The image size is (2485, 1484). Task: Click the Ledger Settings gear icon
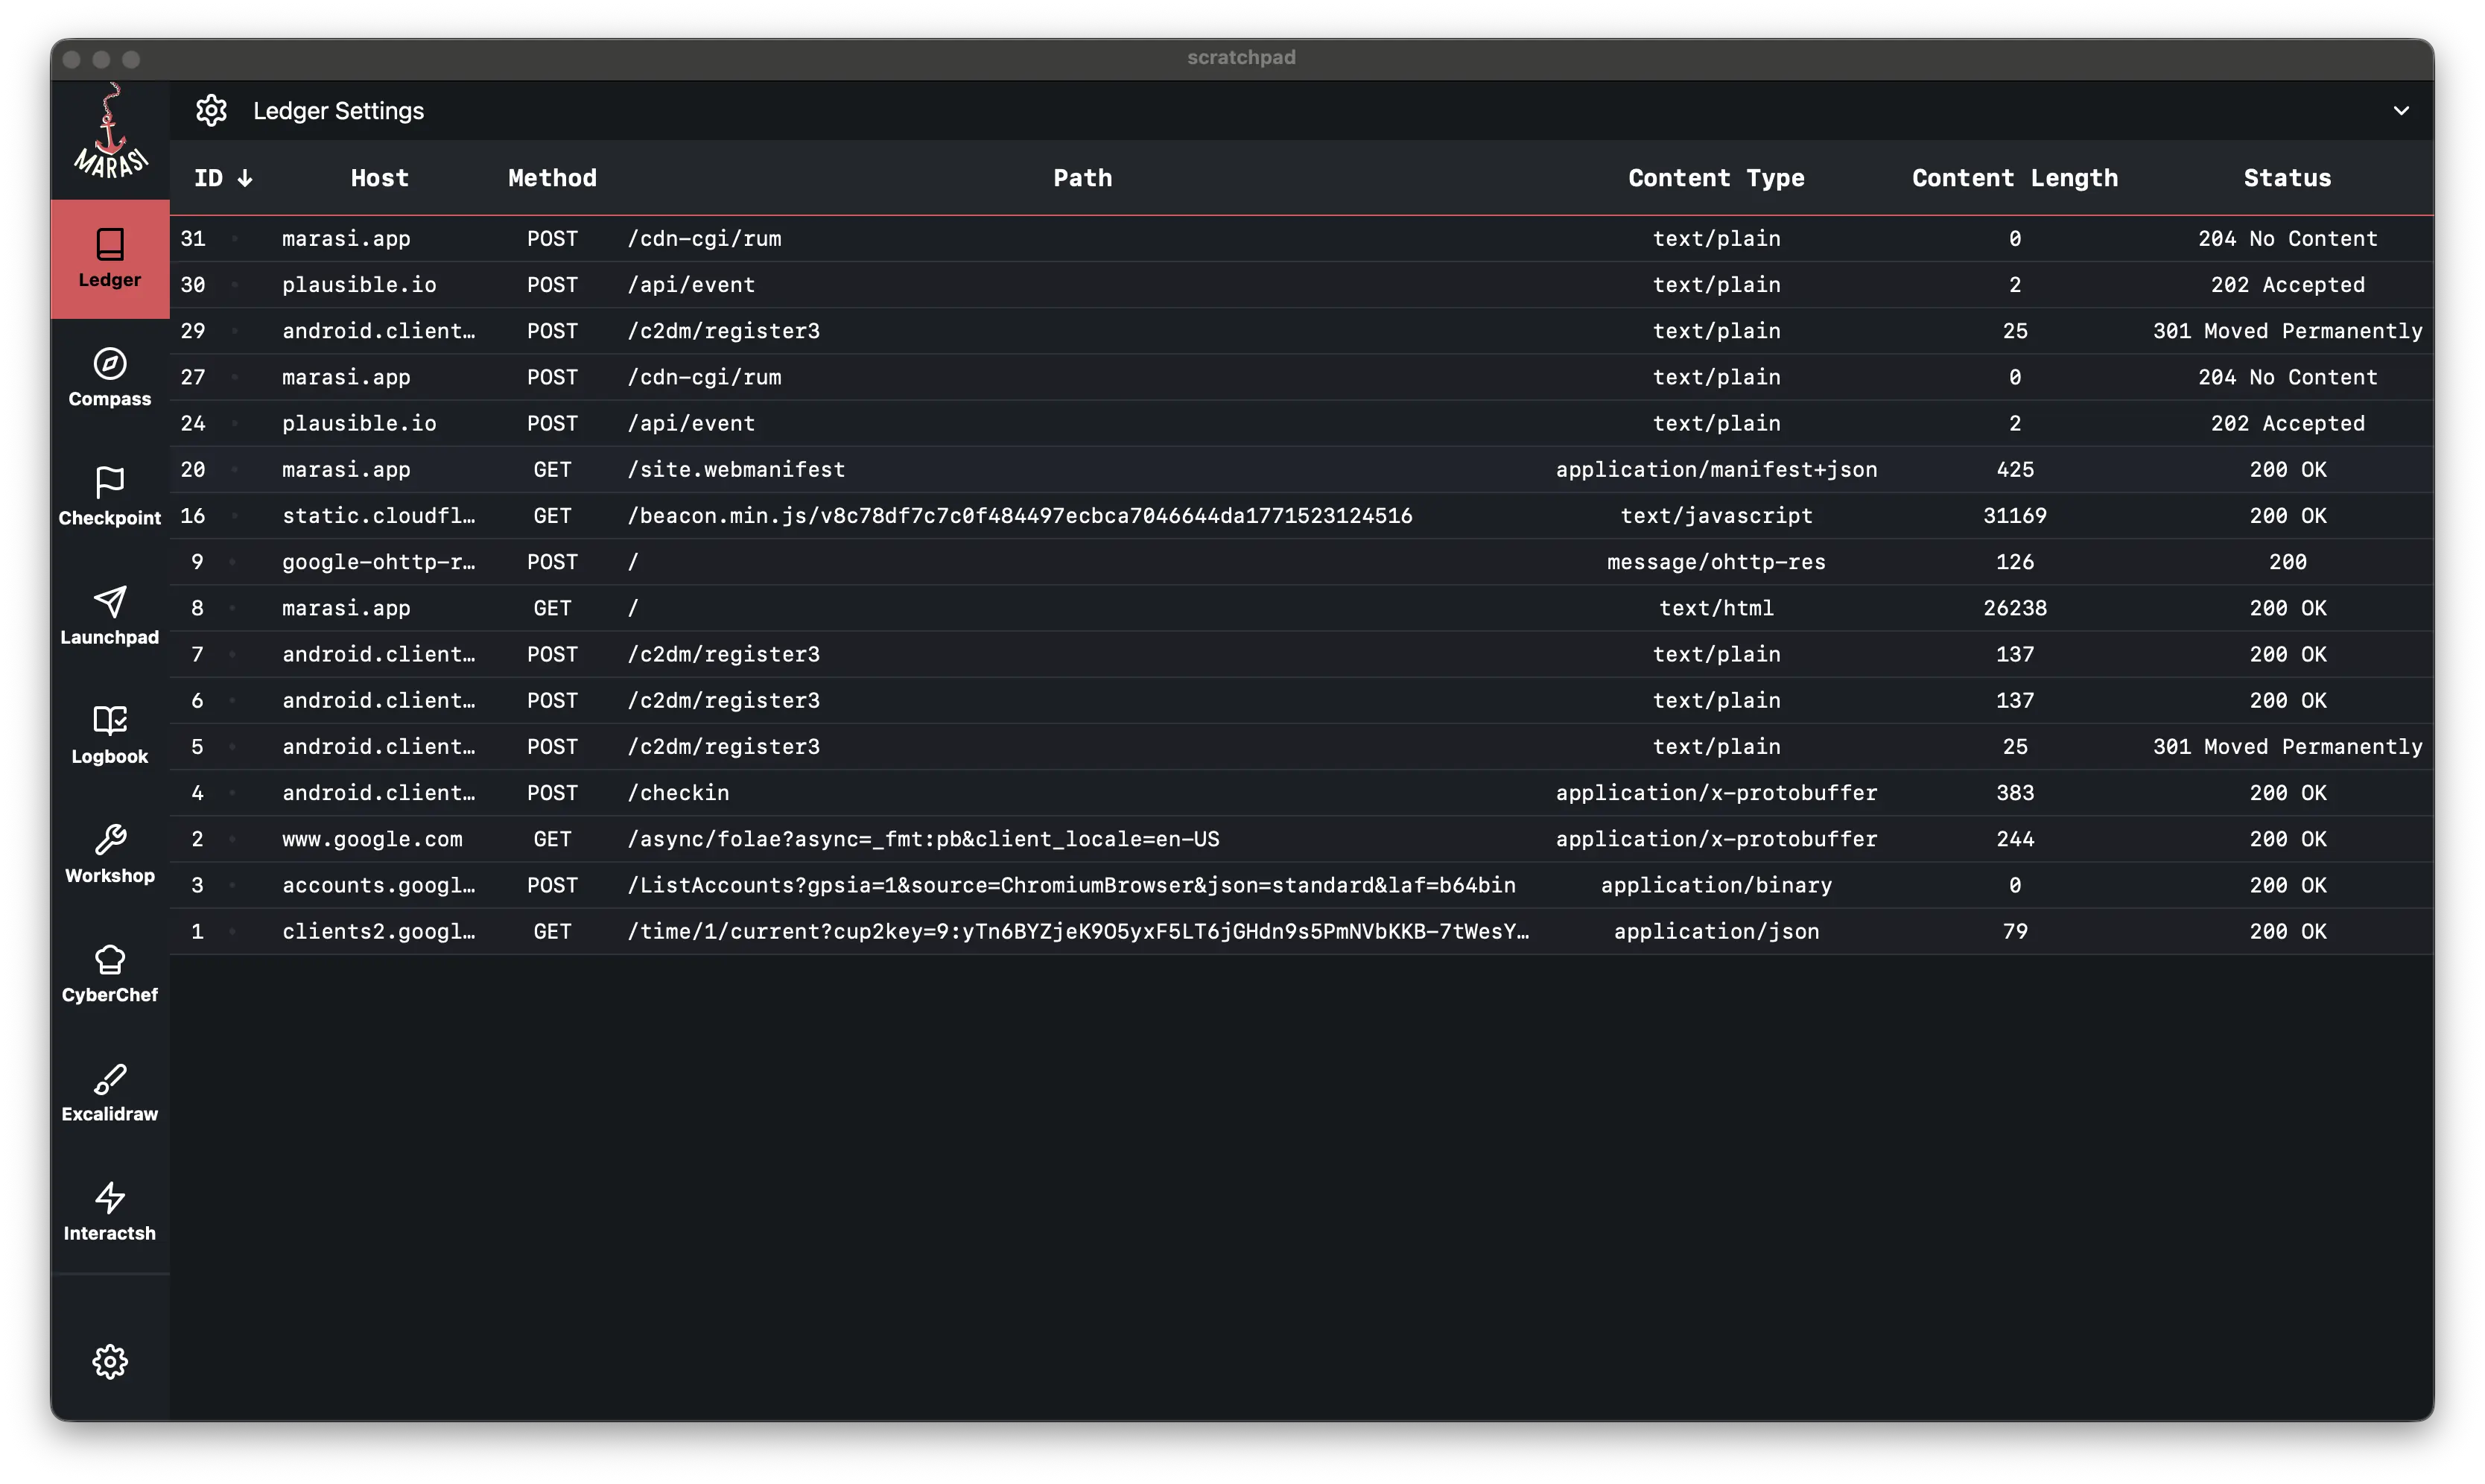coord(212,110)
